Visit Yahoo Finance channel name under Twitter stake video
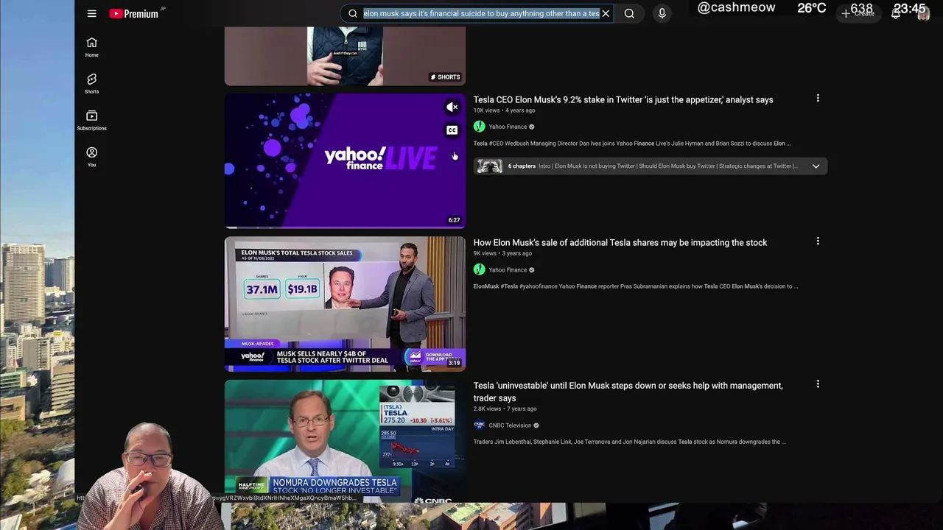The image size is (943, 530). 508,127
